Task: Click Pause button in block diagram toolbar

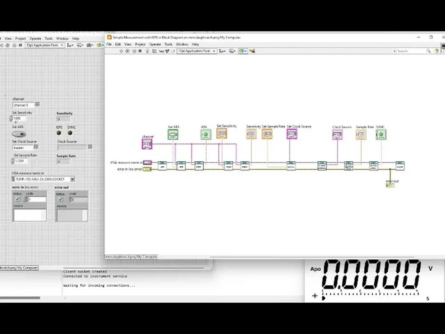Action: tap(140, 51)
